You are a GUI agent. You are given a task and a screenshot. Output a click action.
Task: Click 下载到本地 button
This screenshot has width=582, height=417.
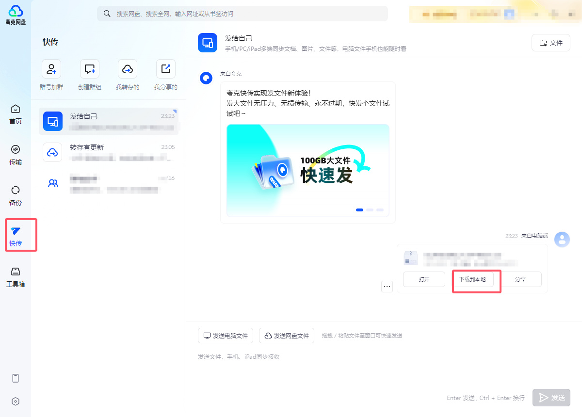pos(472,279)
